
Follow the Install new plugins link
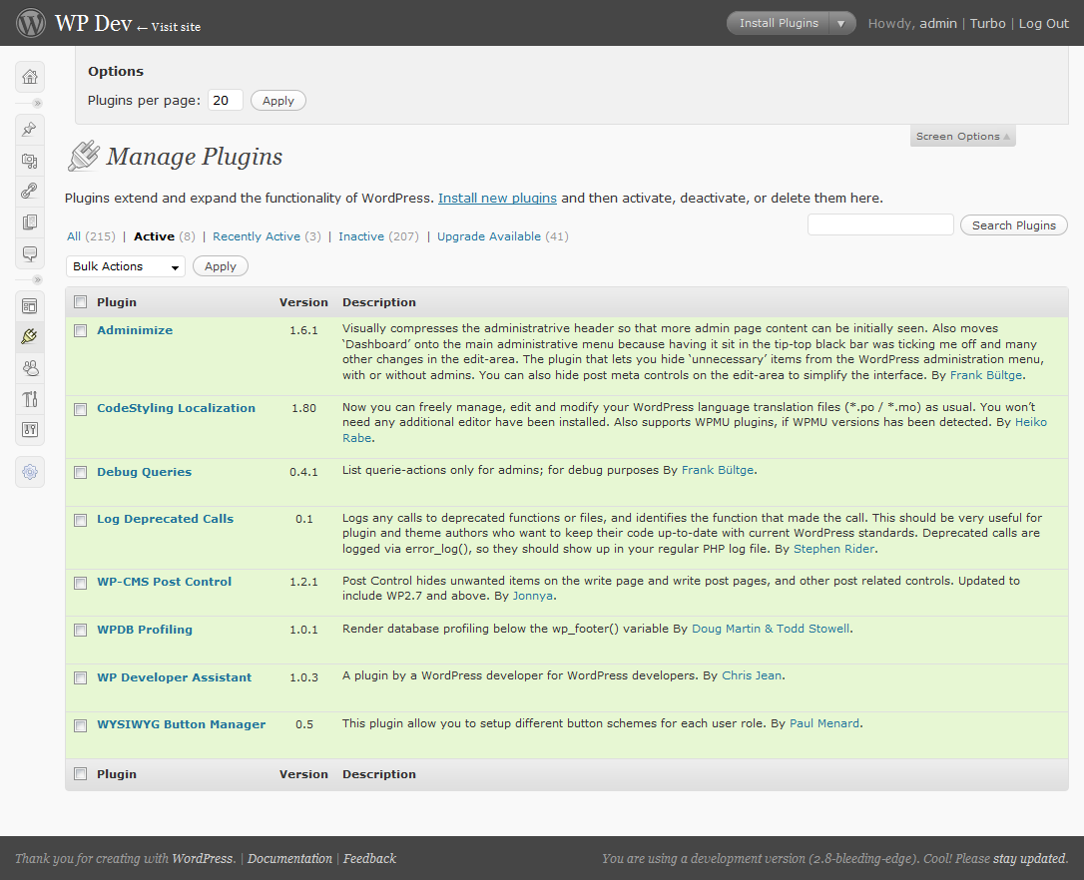[497, 198]
